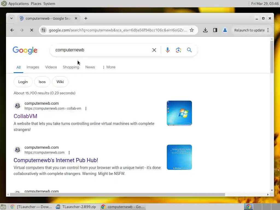Click the scroll right arrow
The width and height of the screenshot is (280, 210).
pyautogui.click(x=268, y=195)
